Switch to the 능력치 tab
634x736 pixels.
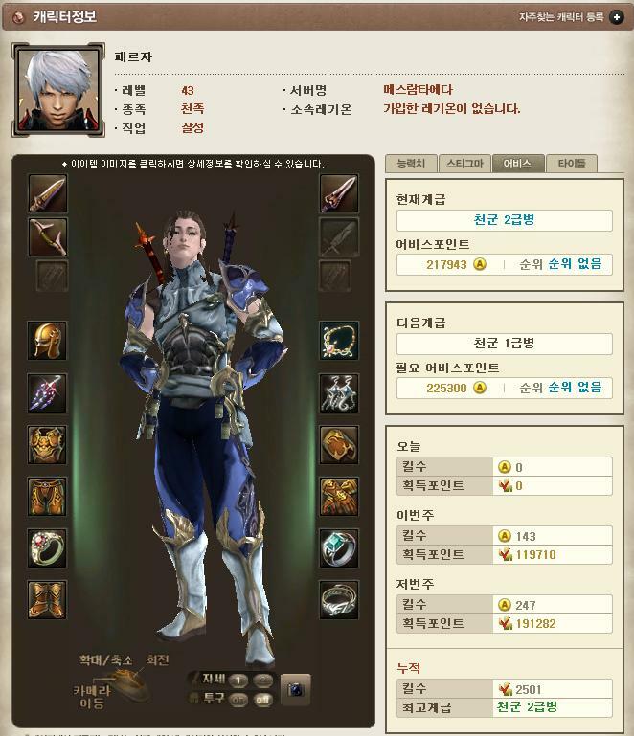pyautogui.click(x=411, y=164)
